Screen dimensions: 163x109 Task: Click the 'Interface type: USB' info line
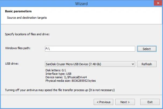(58, 74)
